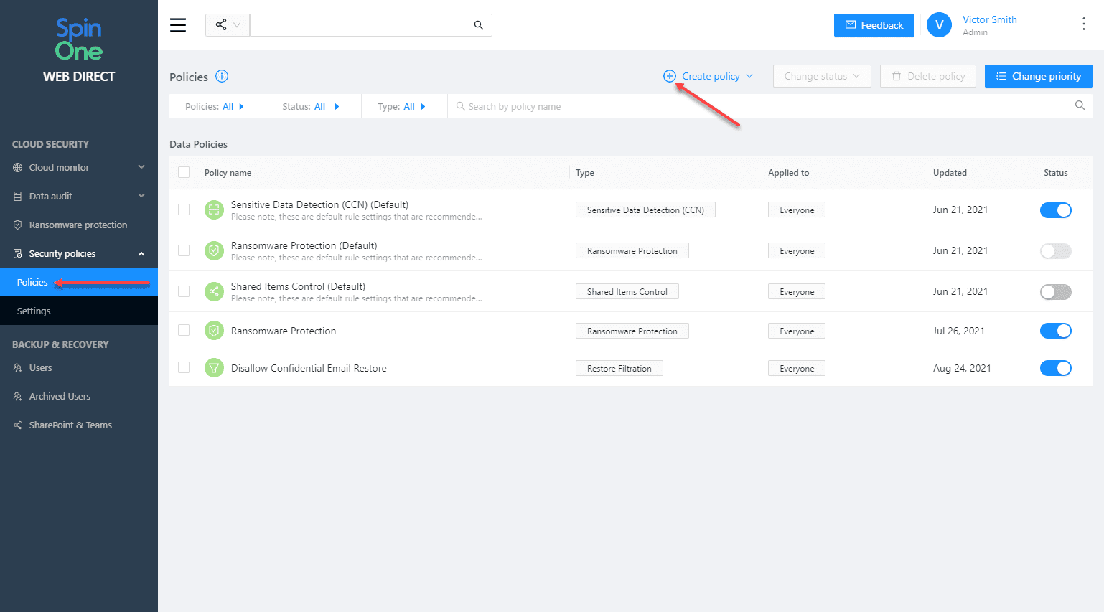Viewport: 1104px width, 612px height.
Task: Go to Archived Users in sidebar
Action: 60,396
